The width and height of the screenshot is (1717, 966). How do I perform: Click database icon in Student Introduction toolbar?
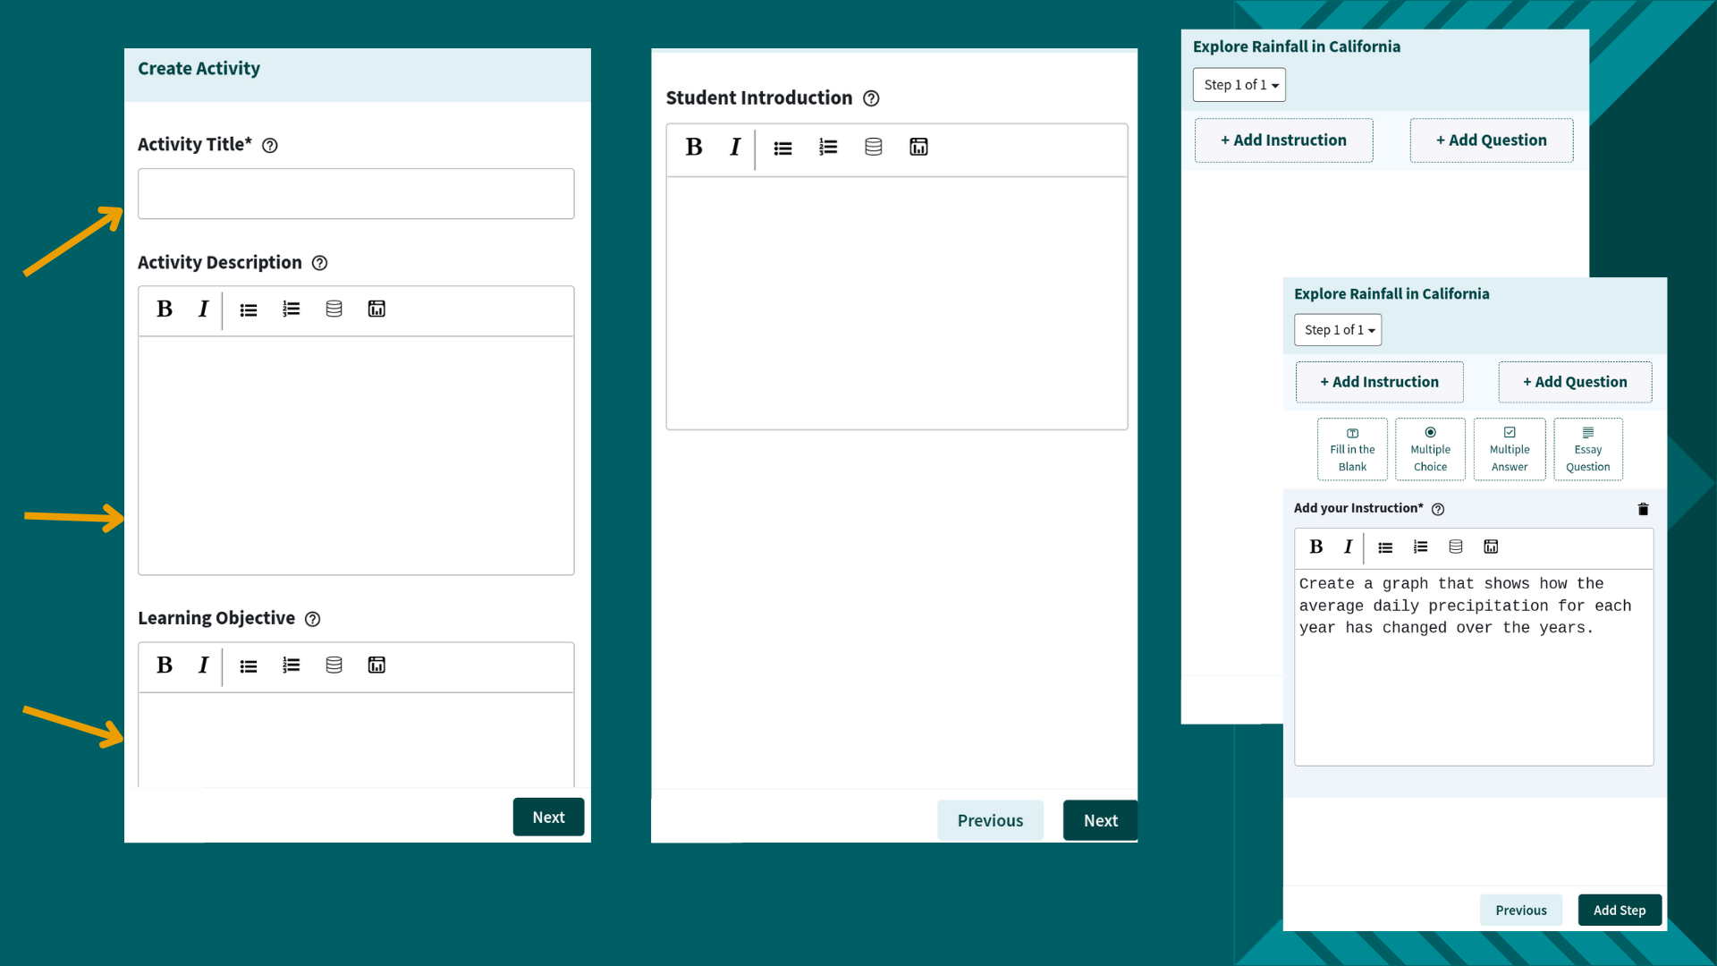pos(874,148)
